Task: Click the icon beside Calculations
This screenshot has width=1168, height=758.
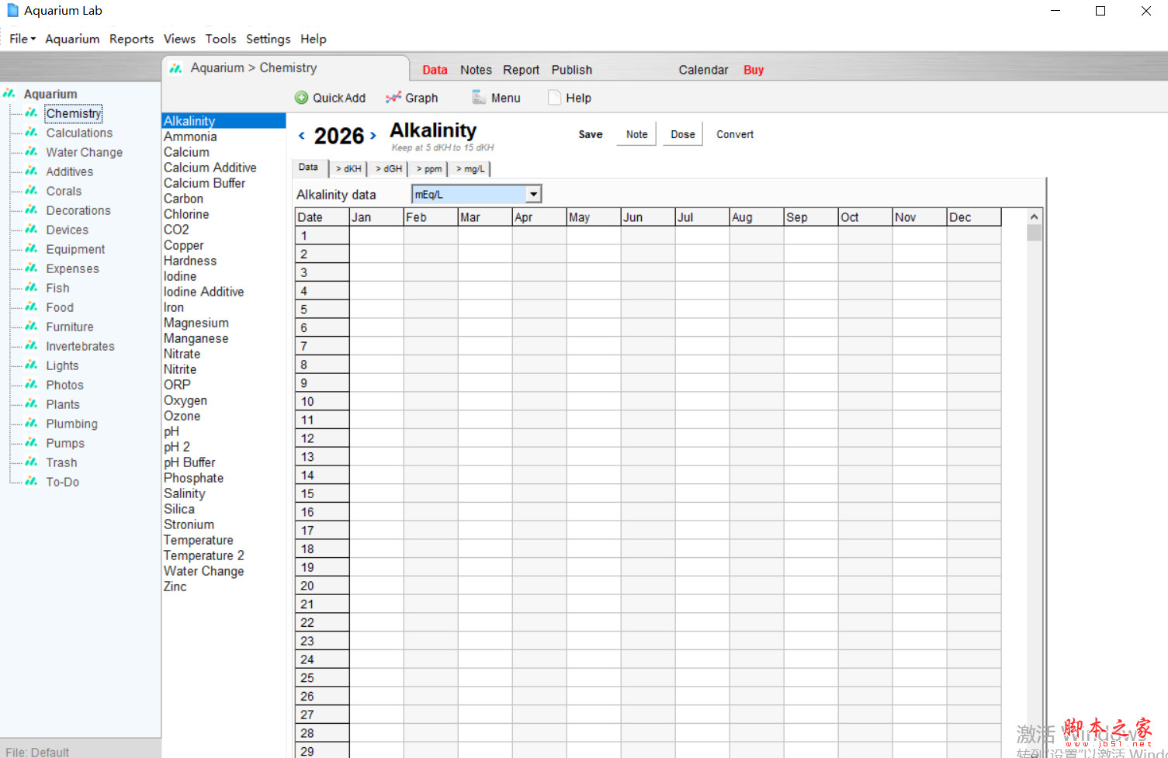Action: point(31,133)
